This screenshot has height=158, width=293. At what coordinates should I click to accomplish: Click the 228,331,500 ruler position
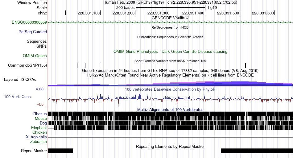pyautogui.click(x=228, y=13)
